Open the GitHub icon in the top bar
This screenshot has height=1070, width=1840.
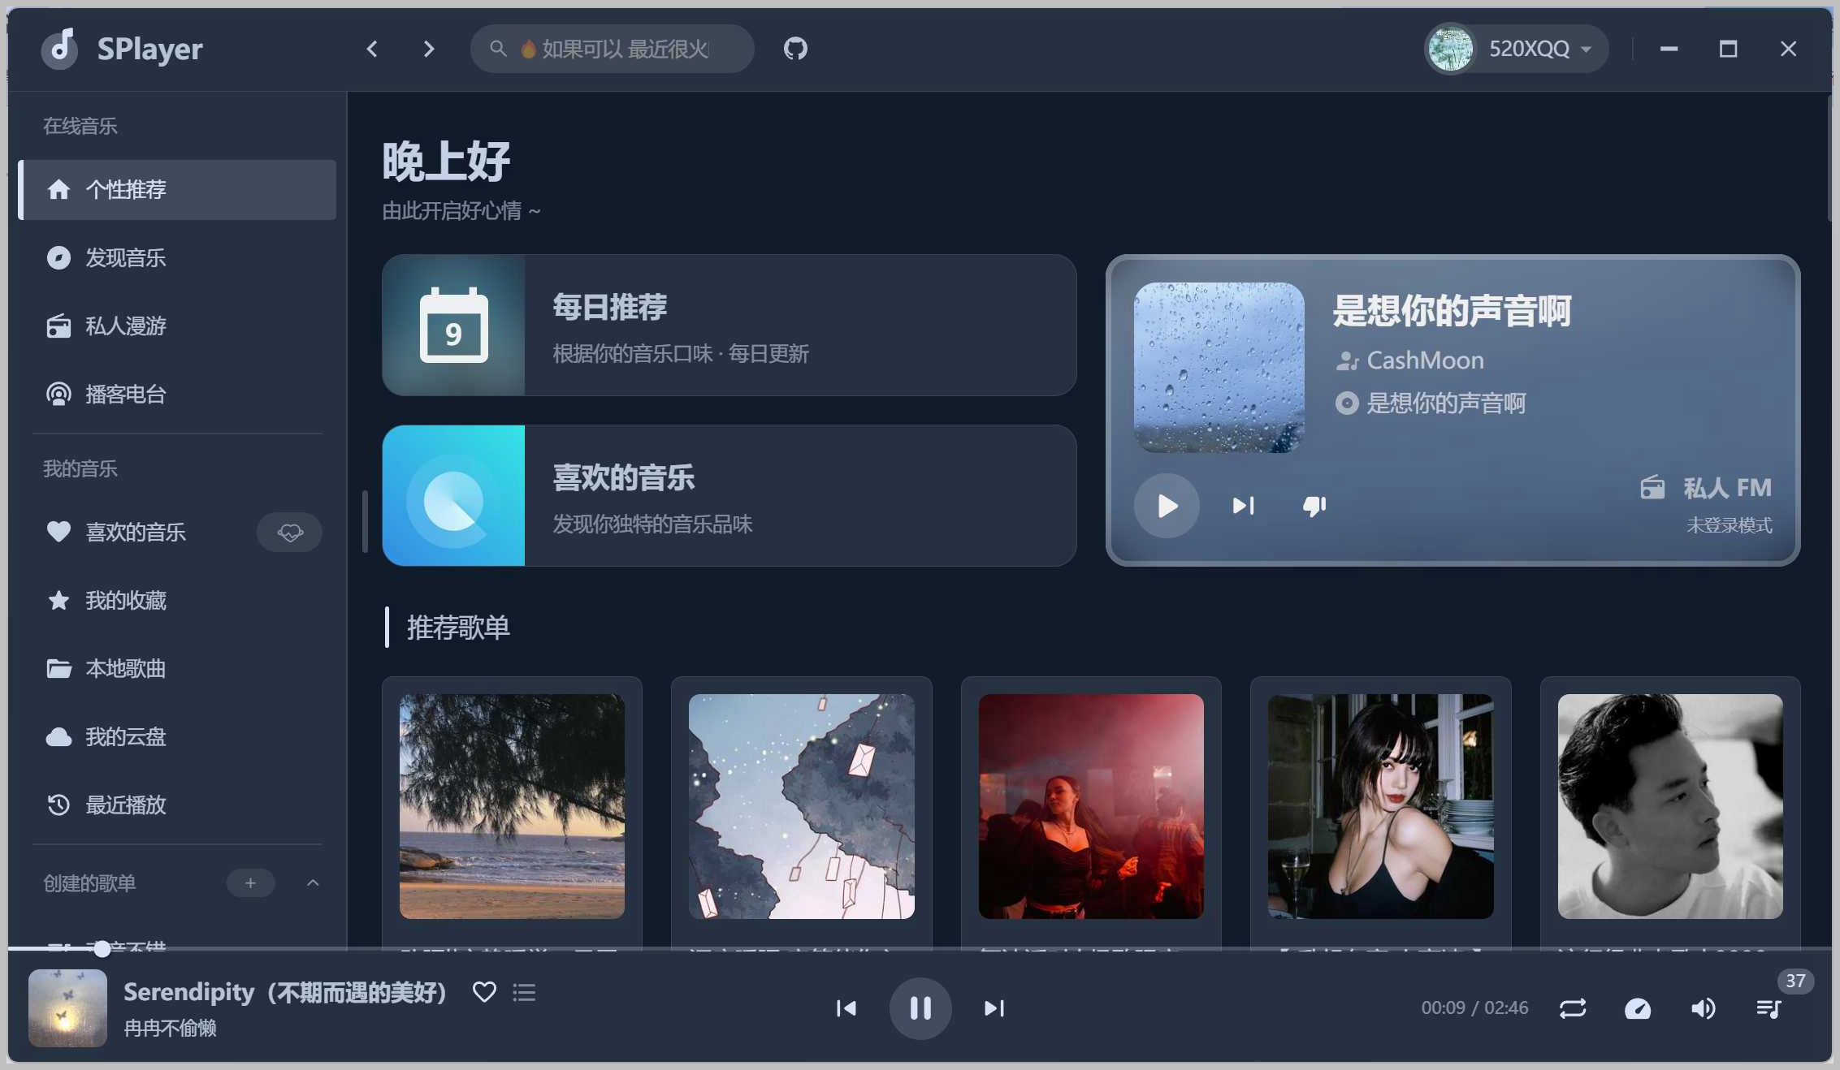click(795, 49)
